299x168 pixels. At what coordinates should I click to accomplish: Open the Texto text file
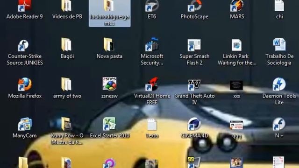(152, 128)
